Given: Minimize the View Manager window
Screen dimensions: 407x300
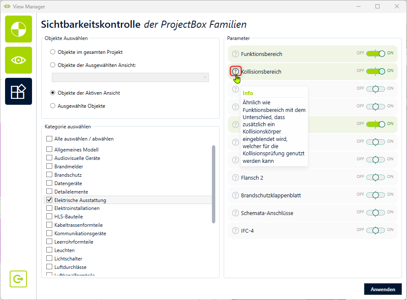Looking at the screenshot, I should (359, 6).
